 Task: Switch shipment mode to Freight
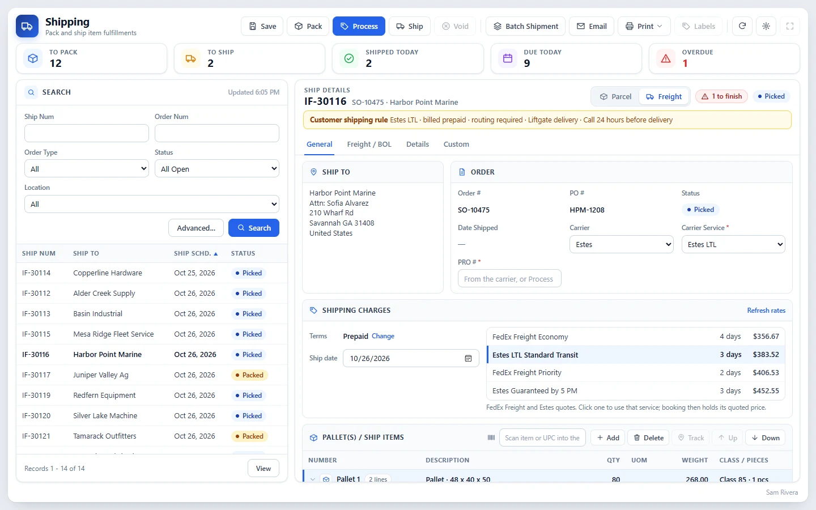[x=664, y=96]
